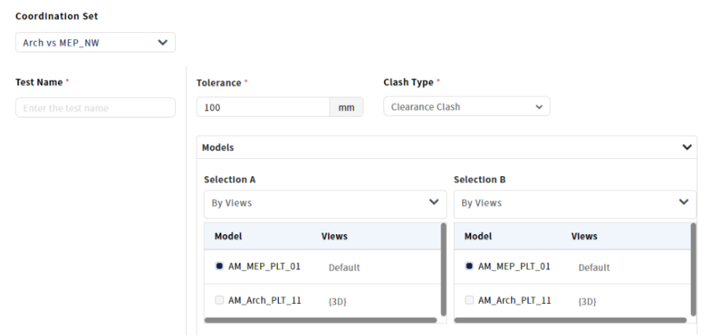Click Selection A horizontal scrollbar
This screenshot has width=709, height=336.
coord(320,320)
